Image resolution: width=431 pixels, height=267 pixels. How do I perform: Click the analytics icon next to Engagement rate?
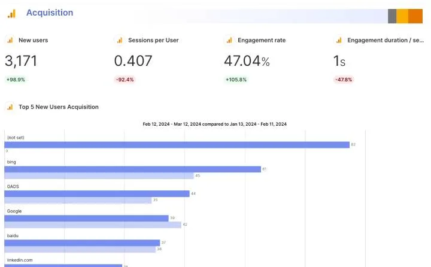tap(229, 41)
